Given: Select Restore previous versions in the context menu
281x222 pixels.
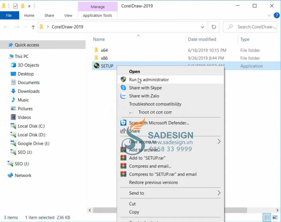Looking at the screenshot, I should click(170, 182).
